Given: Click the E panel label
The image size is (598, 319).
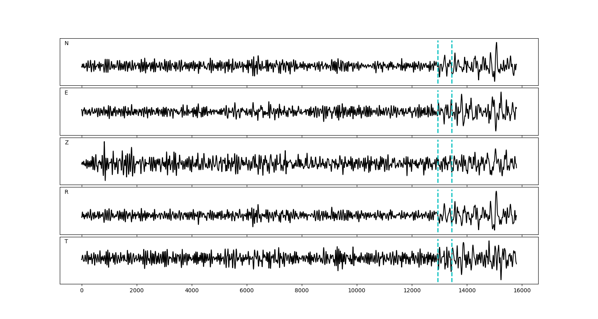Looking at the screenshot, I should (66, 93).
